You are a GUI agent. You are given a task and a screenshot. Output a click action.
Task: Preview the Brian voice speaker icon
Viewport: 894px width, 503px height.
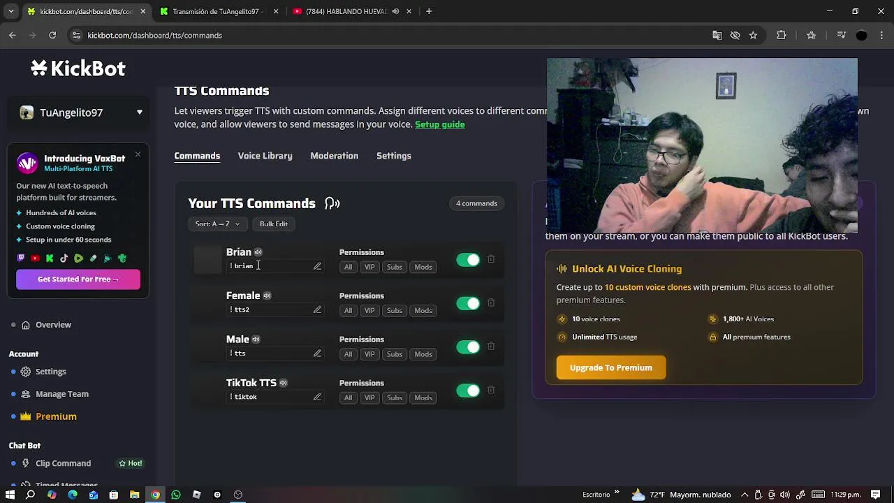pos(258,252)
